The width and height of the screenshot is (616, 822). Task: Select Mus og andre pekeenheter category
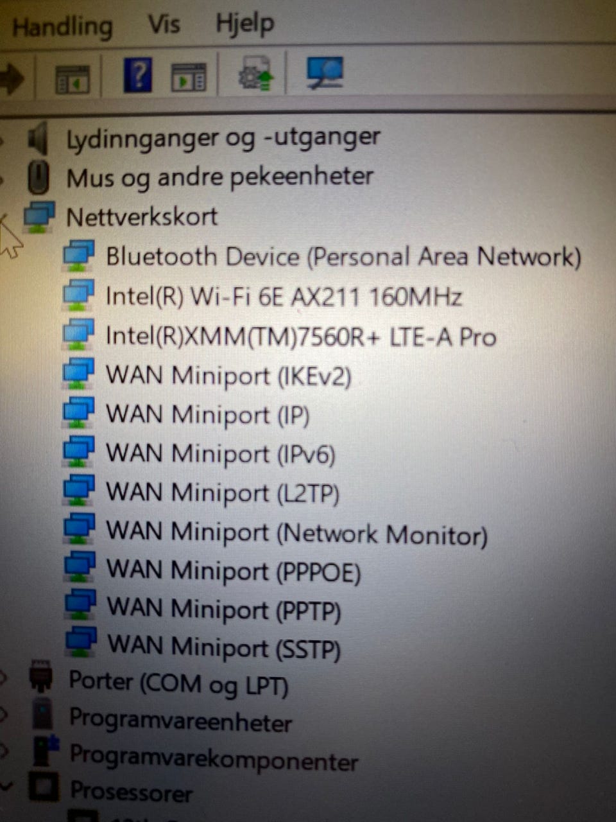(219, 177)
